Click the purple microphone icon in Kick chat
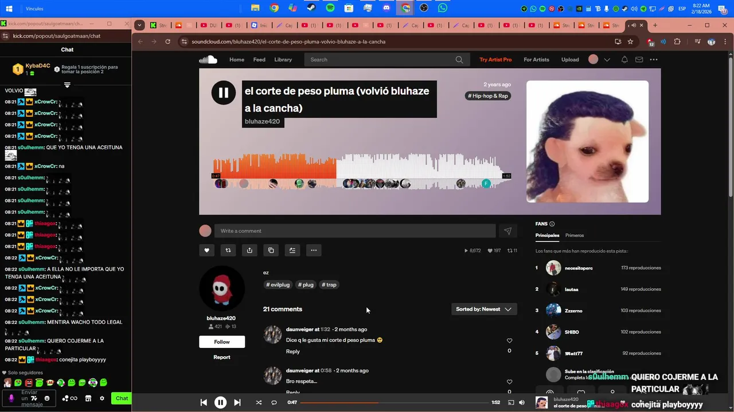734x412 pixels. [x=11, y=398]
